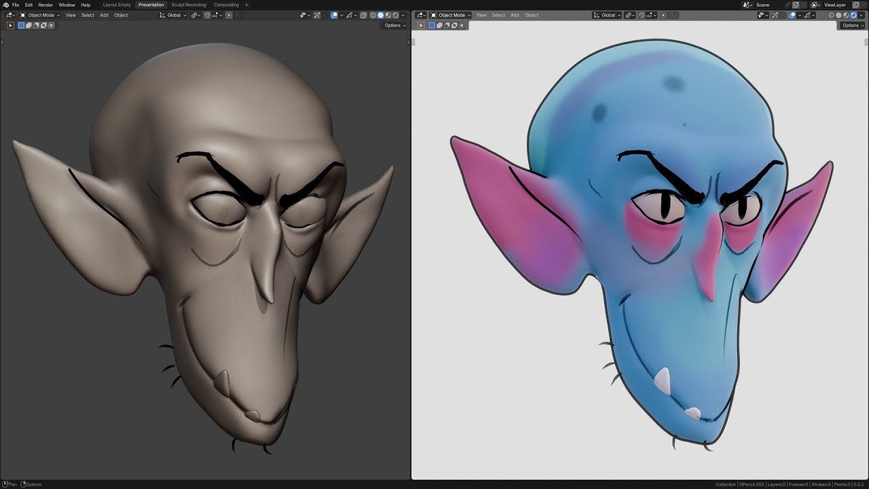Toggle proportional editing in right viewport
869x489 pixels.
(x=663, y=15)
